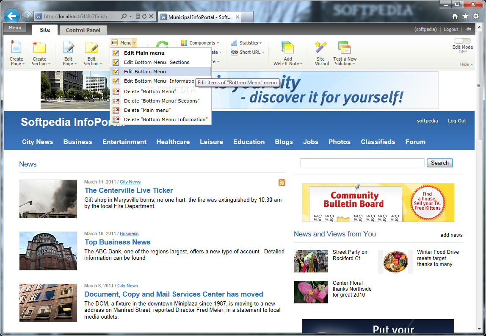The image size is (486, 336).
Task: Open the Create Section dropdown arrow
Action: (x=49, y=64)
